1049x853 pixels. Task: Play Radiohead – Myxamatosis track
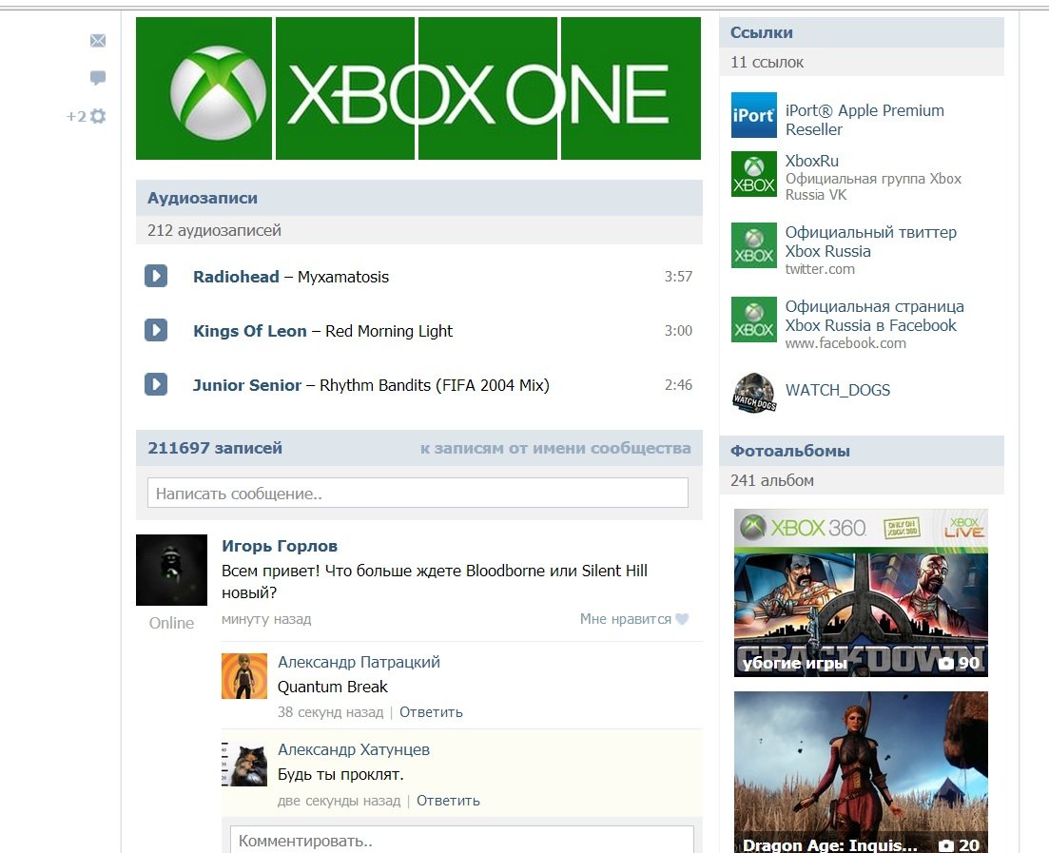click(156, 276)
